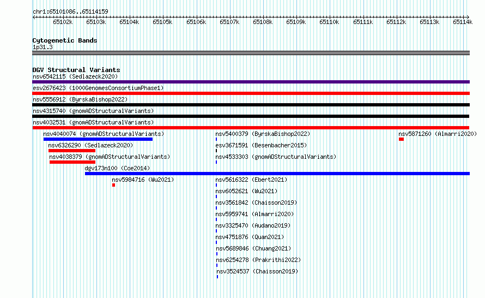This screenshot has width=485, height=298.
Task: Open nsv5689846 (Chuang2021) label
Action: [x=253, y=248]
